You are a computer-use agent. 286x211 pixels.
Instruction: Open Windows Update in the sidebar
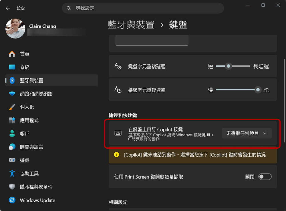(51, 200)
